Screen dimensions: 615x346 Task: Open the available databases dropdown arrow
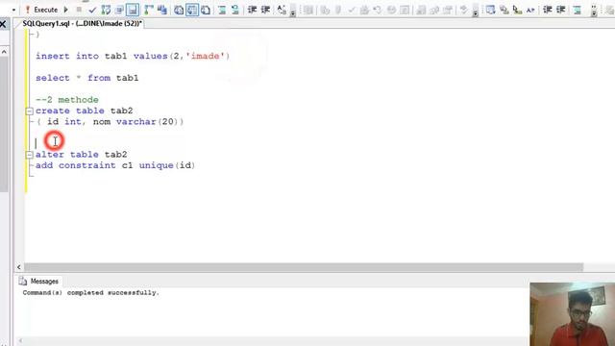(13, 10)
